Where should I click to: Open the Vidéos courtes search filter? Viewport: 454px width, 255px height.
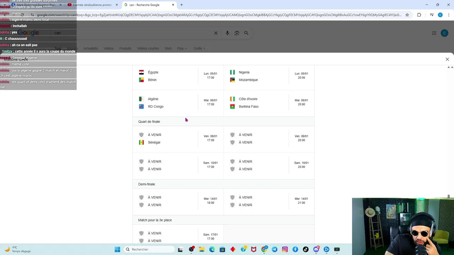click(x=148, y=49)
